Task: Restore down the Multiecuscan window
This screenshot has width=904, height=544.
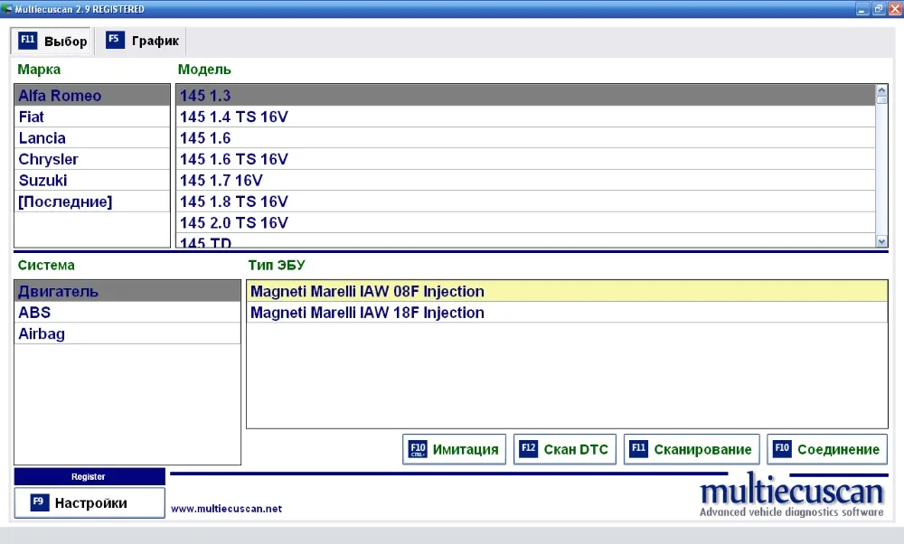Action: (879, 9)
